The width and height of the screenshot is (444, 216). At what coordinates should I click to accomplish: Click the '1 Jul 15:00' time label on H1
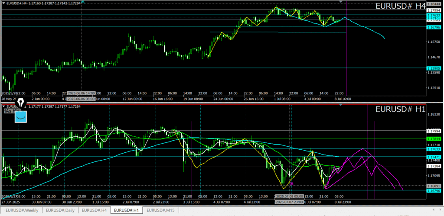point(101,202)
